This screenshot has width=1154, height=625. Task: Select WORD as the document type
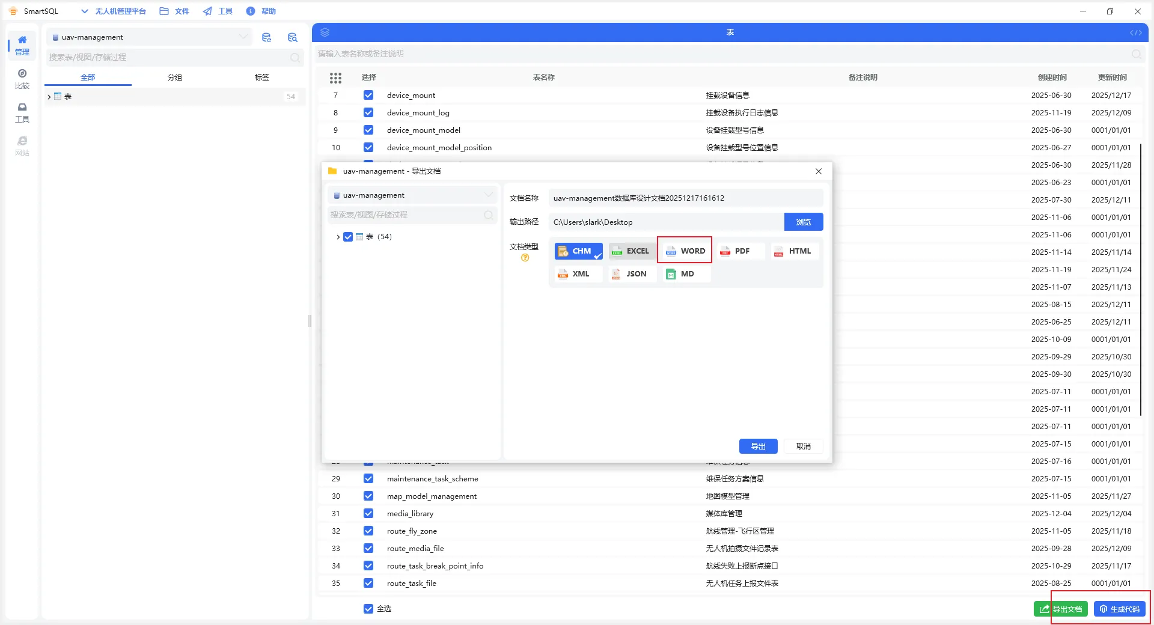pos(685,251)
